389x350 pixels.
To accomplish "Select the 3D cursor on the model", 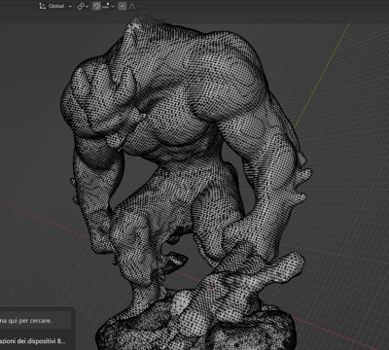I will point(212,286).
